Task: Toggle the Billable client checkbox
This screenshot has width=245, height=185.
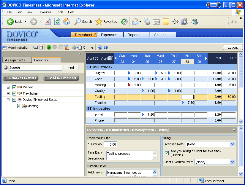Action: point(167,153)
